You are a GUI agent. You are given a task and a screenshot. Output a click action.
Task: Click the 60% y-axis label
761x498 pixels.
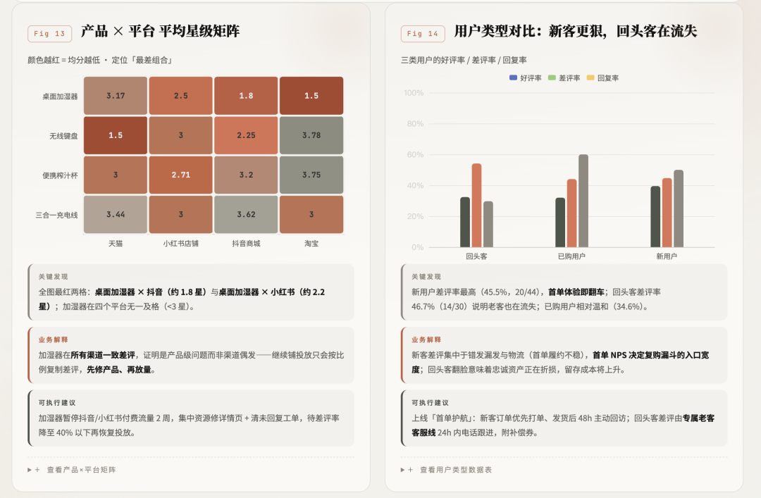coord(416,154)
